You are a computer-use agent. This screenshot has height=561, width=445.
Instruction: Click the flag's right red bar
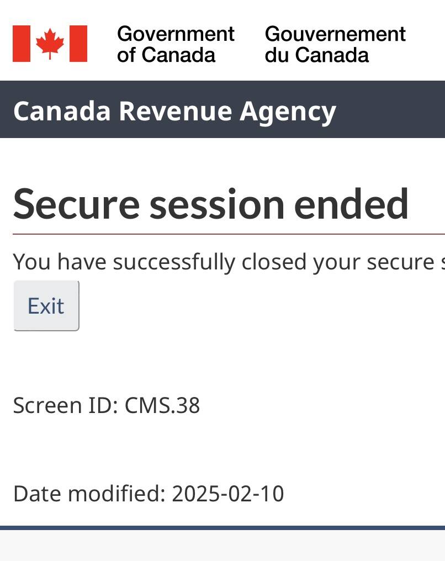click(78, 44)
